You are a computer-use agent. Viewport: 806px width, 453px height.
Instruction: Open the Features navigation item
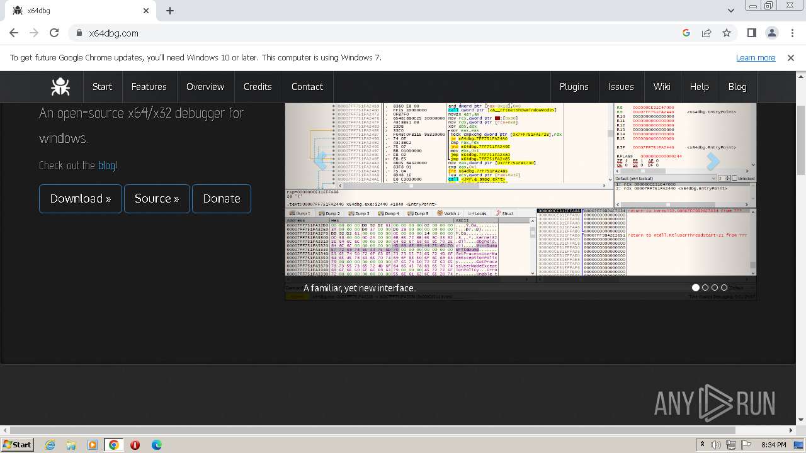tap(149, 87)
